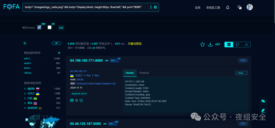View page source code icon for 94.199.160.171

coord(72,100)
